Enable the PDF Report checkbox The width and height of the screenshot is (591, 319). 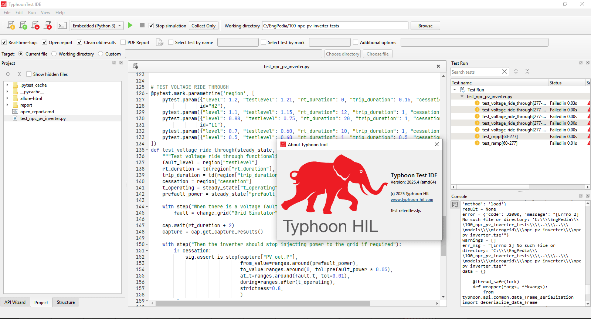pos(123,43)
